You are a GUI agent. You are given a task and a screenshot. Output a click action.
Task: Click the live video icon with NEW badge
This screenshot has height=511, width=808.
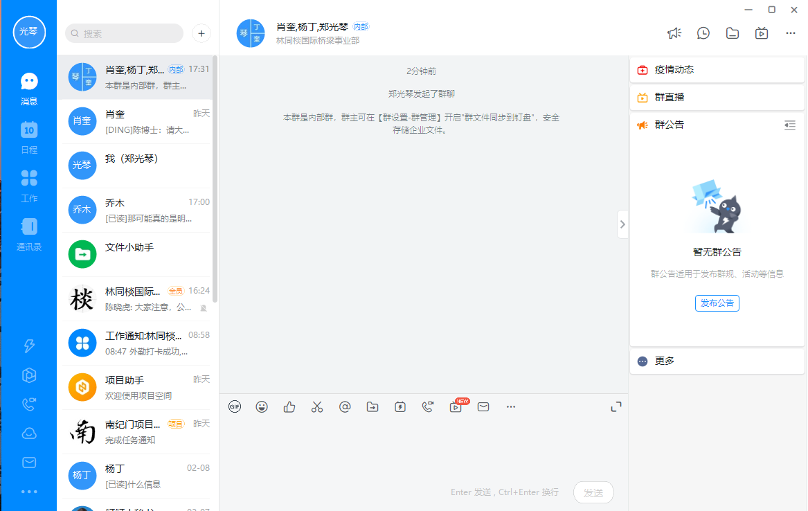pos(456,407)
